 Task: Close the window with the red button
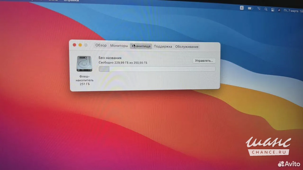click(75, 45)
